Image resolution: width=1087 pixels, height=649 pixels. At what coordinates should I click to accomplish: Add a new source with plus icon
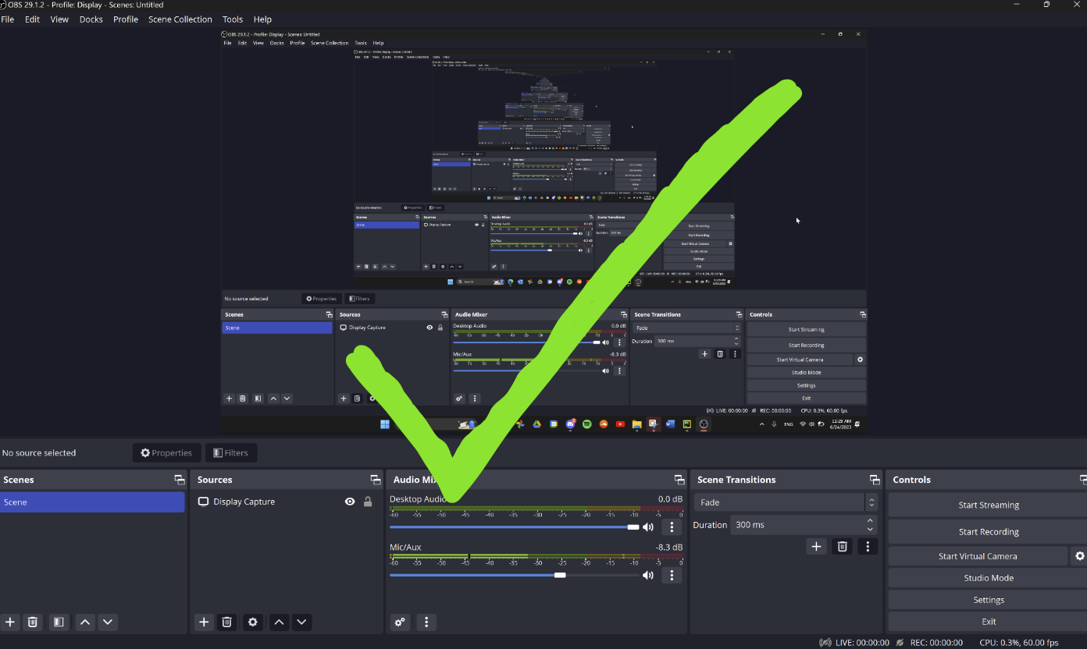pos(204,622)
